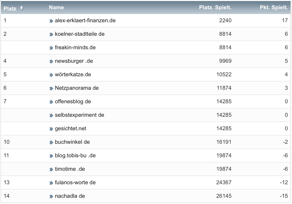This screenshot has height=204, width=292.
Task: Select the value 11874 for Netzpanorama
Action: pyautogui.click(x=224, y=88)
